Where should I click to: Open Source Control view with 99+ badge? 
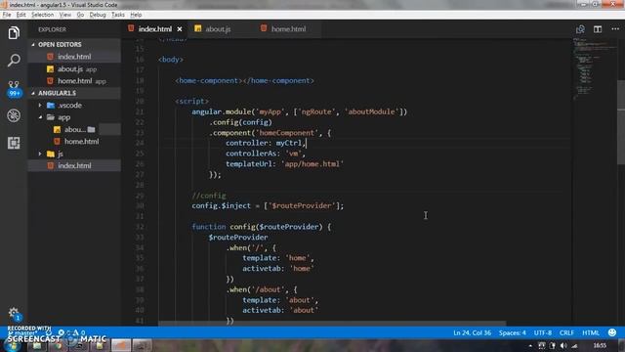coord(14,89)
